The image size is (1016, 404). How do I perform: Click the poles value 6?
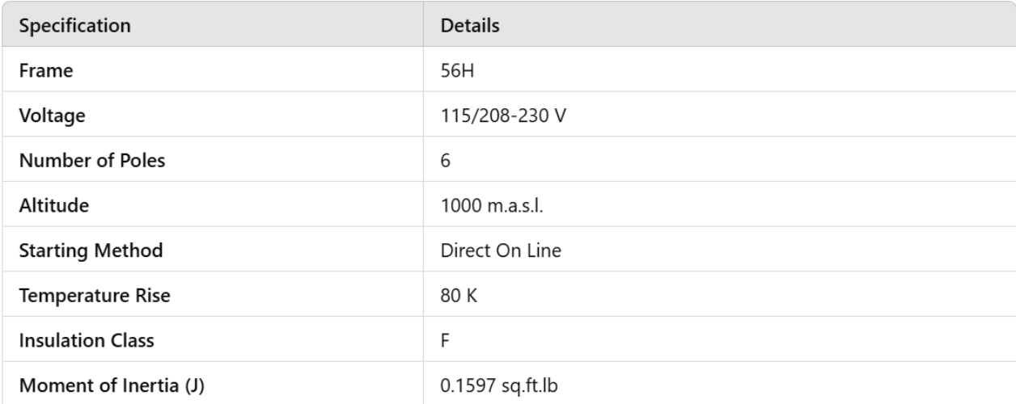click(x=445, y=161)
